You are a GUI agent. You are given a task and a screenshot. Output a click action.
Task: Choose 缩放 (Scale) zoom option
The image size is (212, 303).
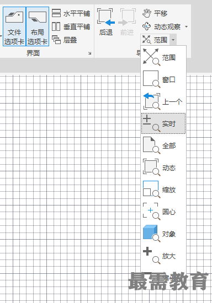point(163,190)
